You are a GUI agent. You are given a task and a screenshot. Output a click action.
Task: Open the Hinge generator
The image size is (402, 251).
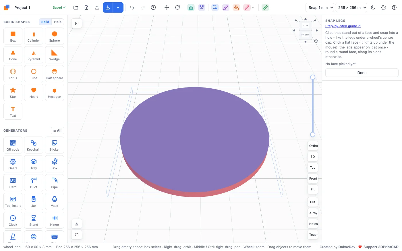pyautogui.click(x=55, y=220)
